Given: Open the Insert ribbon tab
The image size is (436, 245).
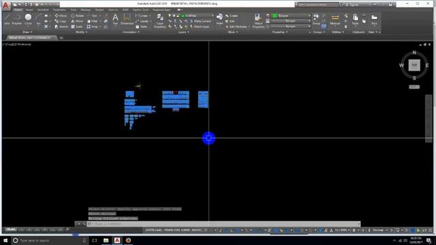Looking at the screenshot, I should (x=29, y=10).
